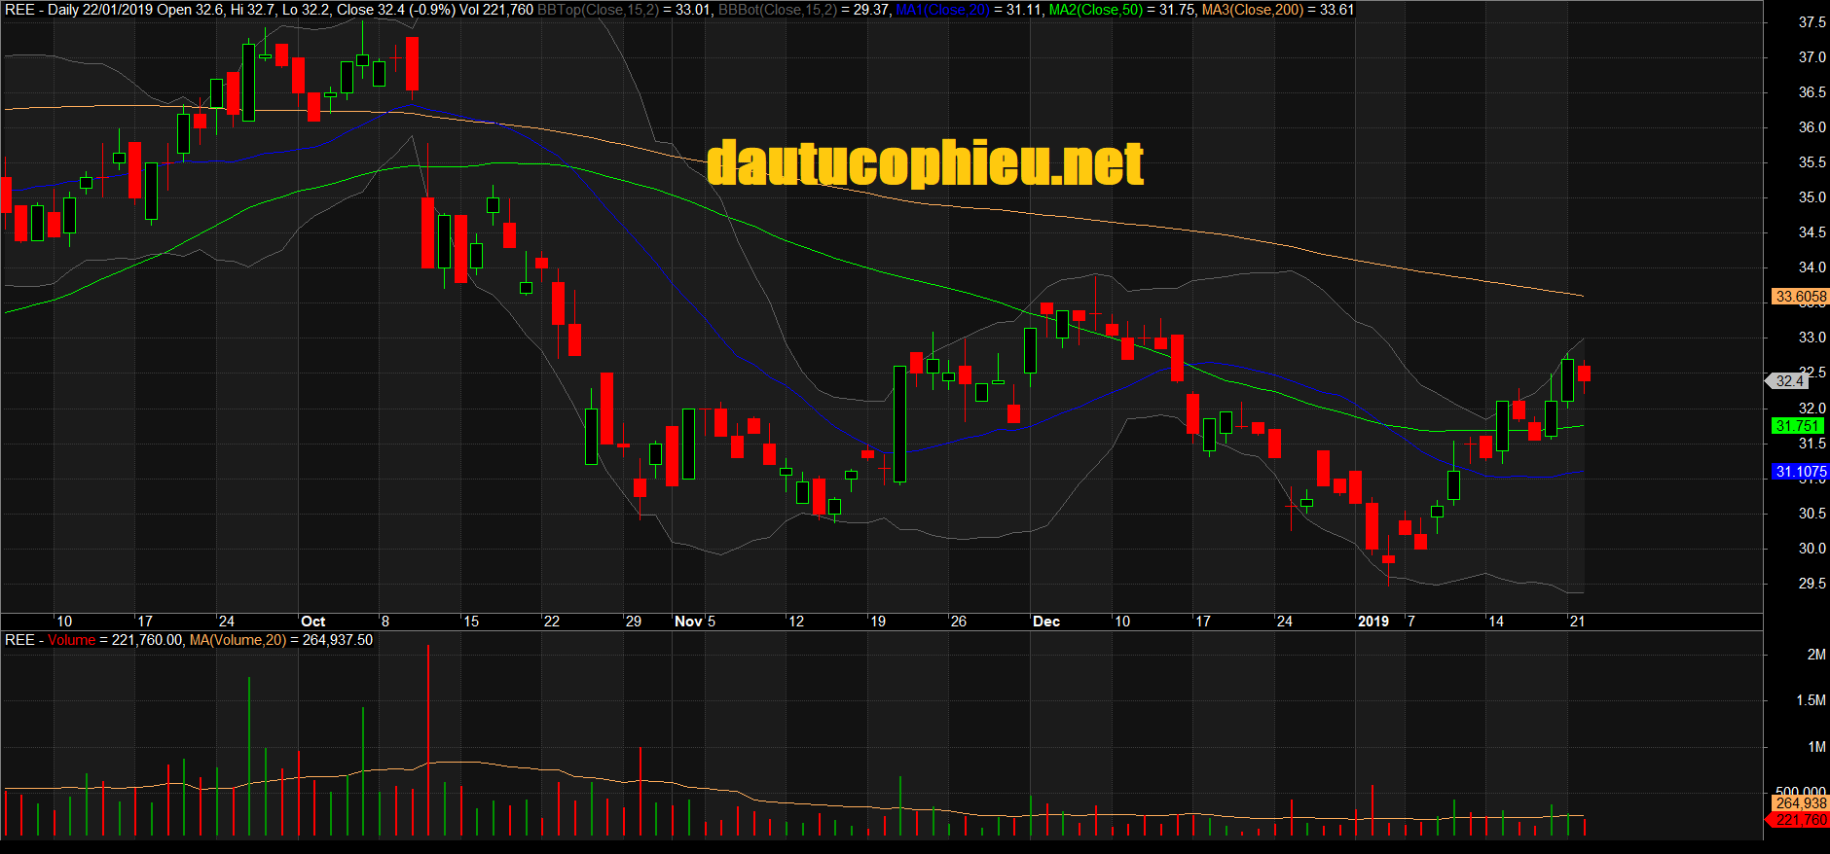
Task: Click the 'Dec' label on date axis
Action: [x=1046, y=622]
